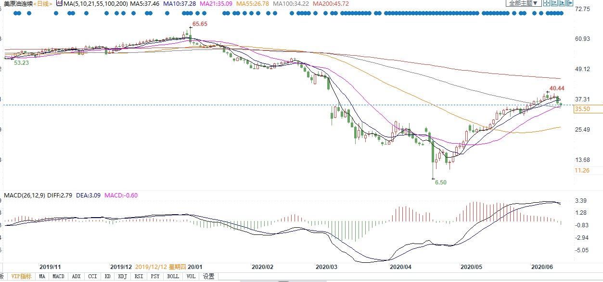This screenshot has width=603, height=282.
Task: Click the MA(5,10,21,55,100,200) parameters label
Action: pyautogui.click(x=90, y=3)
